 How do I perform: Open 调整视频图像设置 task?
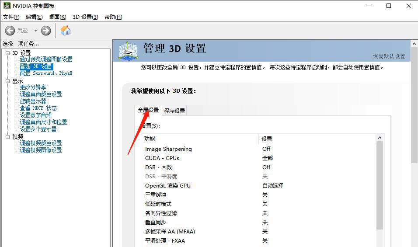point(41,150)
